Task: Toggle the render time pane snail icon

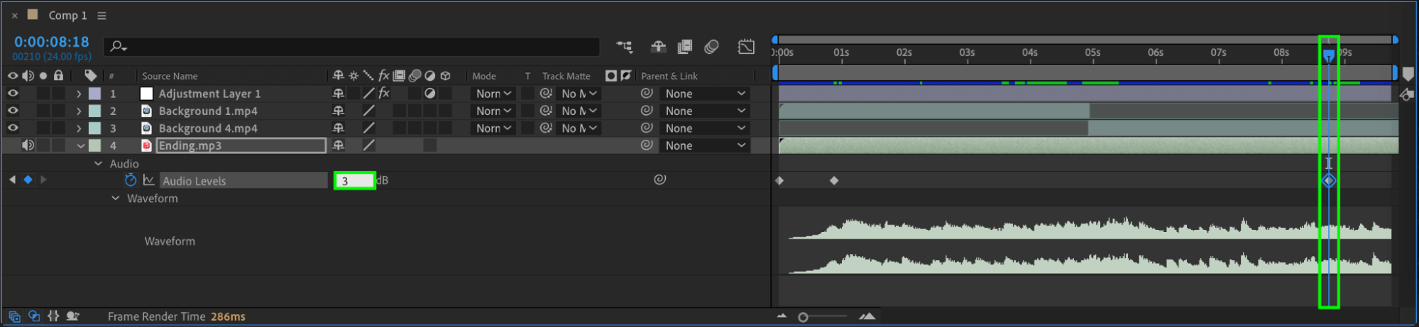Action: pos(72,316)
